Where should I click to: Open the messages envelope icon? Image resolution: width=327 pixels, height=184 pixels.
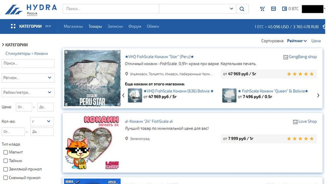click(x=273, y=9)
